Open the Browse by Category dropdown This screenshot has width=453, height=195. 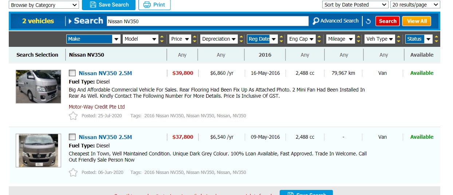44,5
